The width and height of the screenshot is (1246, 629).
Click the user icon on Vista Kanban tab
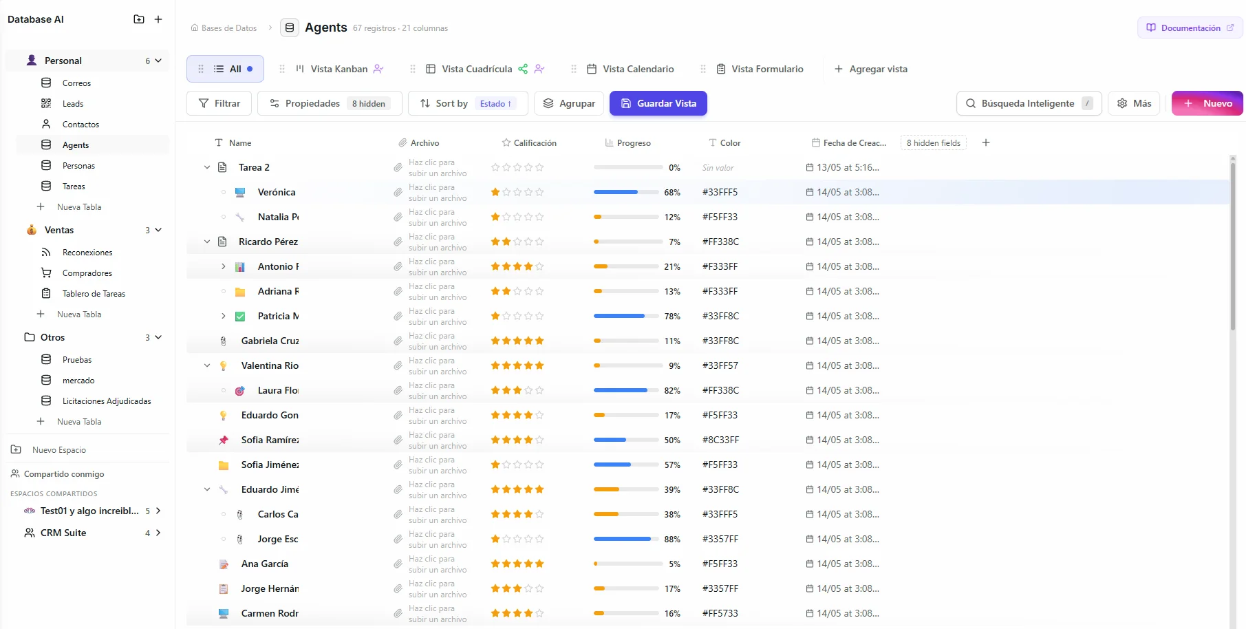[378, 69]
